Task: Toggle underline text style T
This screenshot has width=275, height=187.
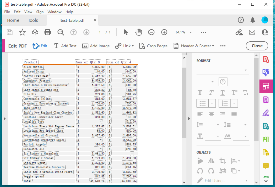Action: (x=222, y=93)
